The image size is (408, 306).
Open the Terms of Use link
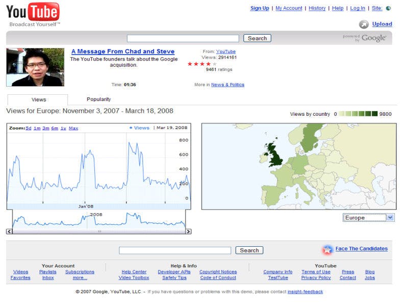(316, 272)
